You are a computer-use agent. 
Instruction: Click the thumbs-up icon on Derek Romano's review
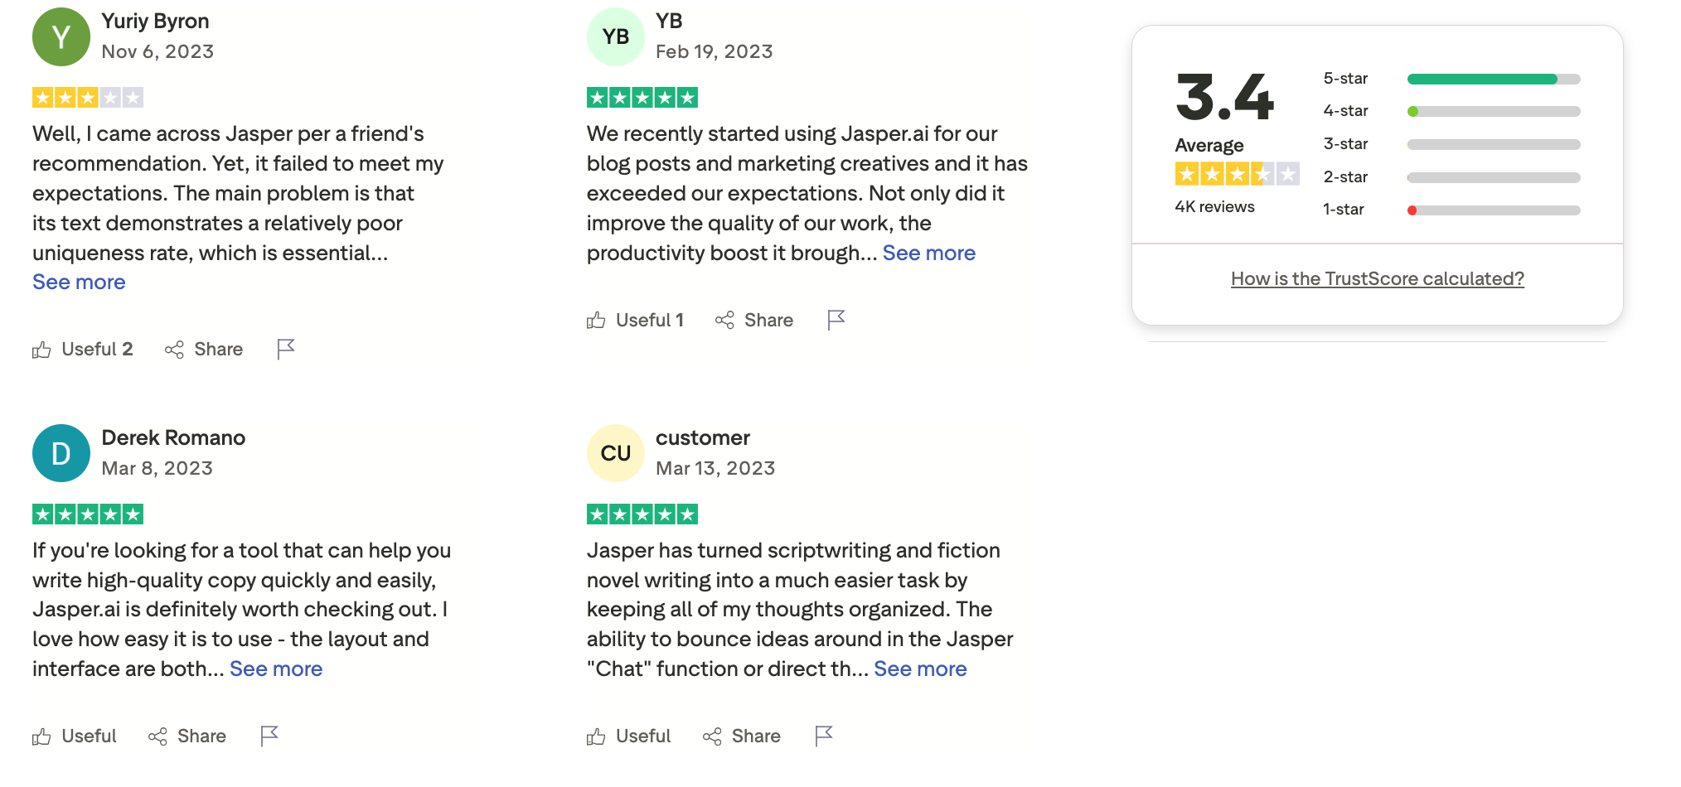(x=41, y=736)
